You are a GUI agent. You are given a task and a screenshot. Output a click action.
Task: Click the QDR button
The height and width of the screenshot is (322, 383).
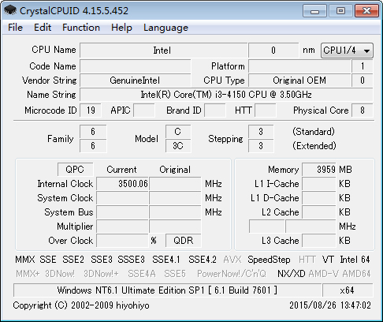tap(184, 241)
